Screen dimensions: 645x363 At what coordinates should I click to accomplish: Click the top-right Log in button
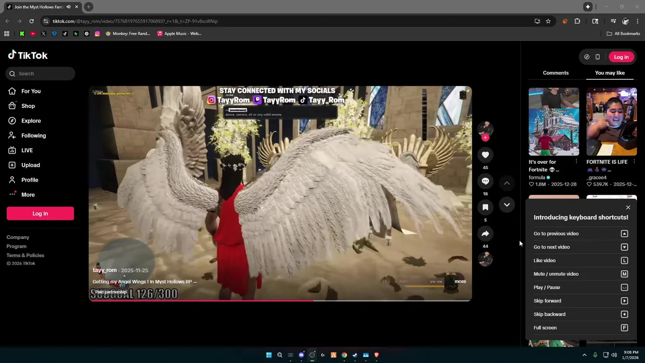[x=621, y=57]
